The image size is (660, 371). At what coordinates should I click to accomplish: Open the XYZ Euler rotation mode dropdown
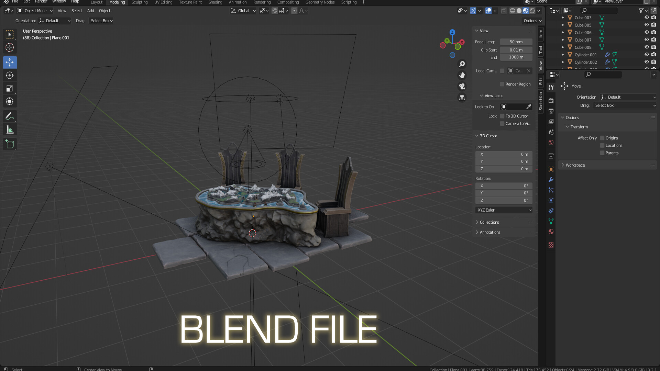(x=504, y=210)
